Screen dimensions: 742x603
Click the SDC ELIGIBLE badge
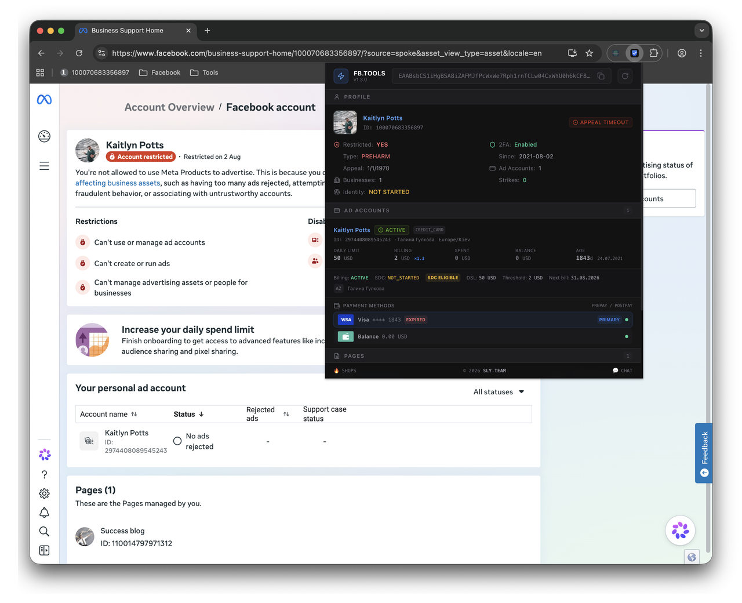pyautogui.click(x=443, y=278)
